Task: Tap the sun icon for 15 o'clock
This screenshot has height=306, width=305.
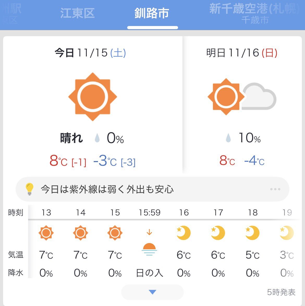Action: tap(115, 233)
